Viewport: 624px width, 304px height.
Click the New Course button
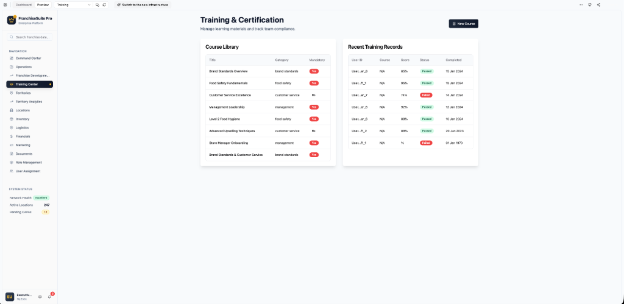[464, 24]
